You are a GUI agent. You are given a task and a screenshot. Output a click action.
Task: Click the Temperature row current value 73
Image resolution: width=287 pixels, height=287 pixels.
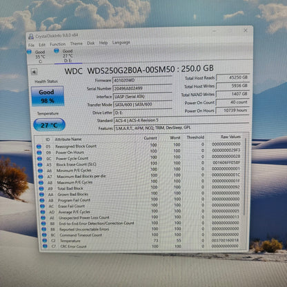coord(156,240)
